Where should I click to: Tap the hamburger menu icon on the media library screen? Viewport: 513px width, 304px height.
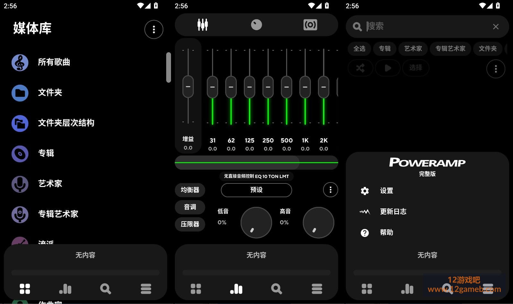click(x=146, y=289)
